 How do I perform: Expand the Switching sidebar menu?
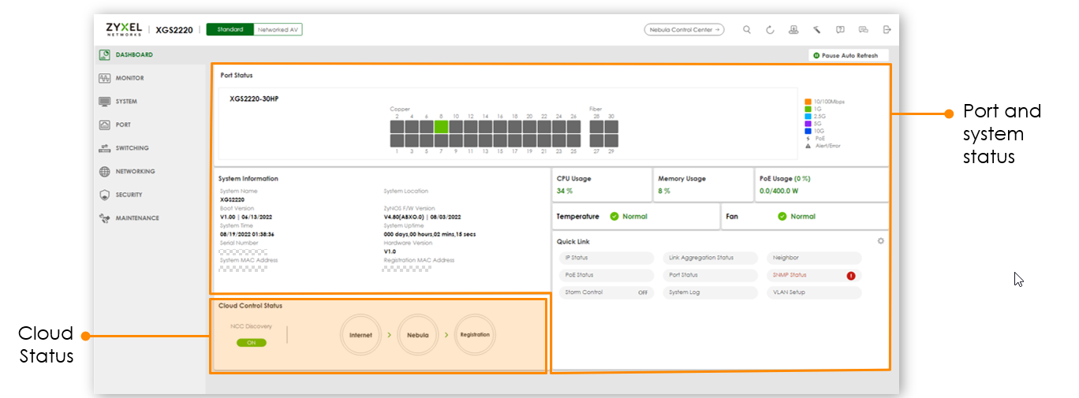click(132, 148)
